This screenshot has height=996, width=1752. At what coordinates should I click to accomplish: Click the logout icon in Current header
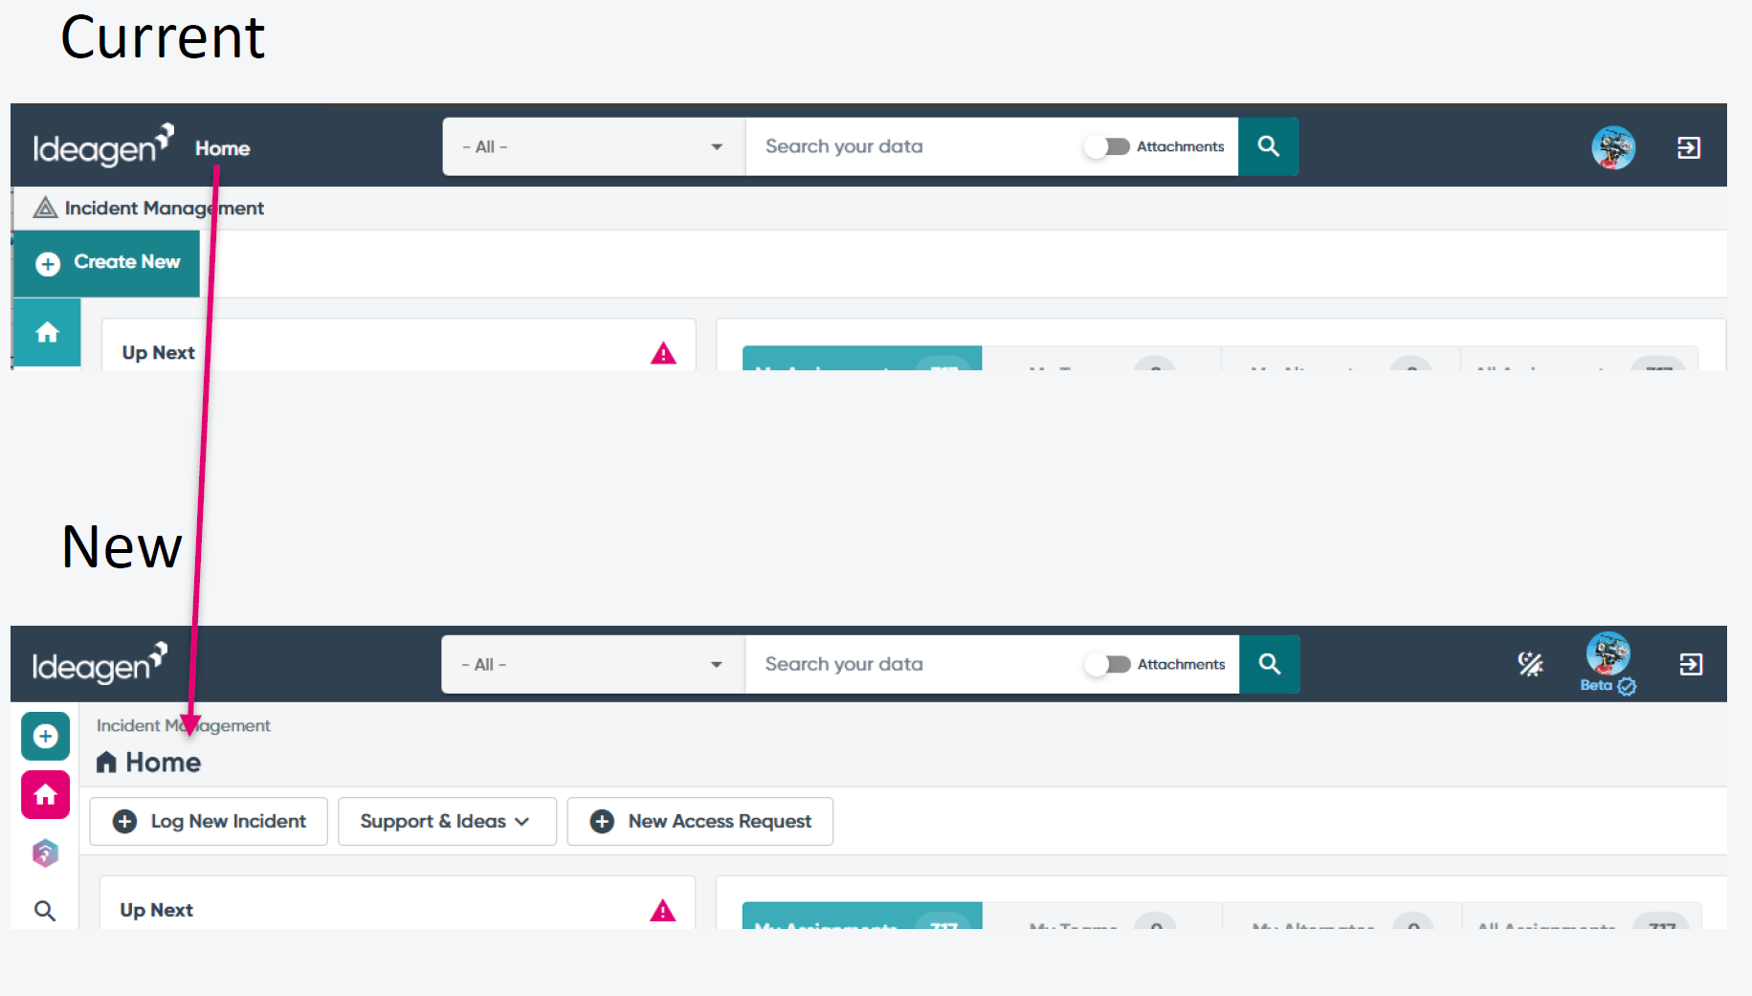coord(1689,147)
